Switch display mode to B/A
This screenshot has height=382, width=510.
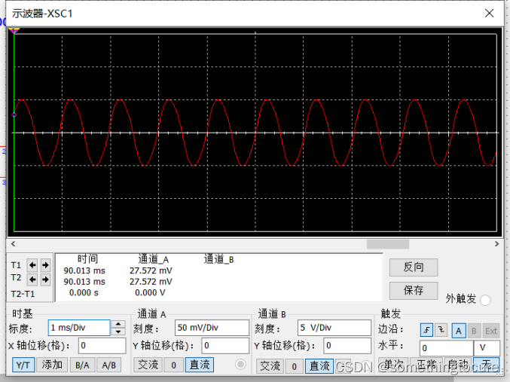click(82, 365)
